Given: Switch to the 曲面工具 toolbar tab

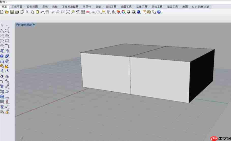Looking at the screenshot, I should [x=126, y=7].
